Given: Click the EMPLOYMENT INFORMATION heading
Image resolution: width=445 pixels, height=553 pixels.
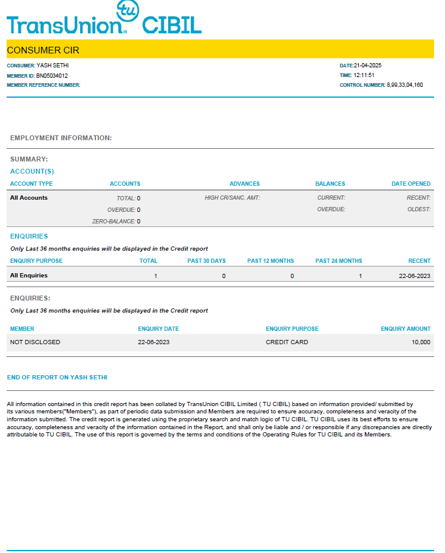Looking at the screenshot, I should pos(61,138).
